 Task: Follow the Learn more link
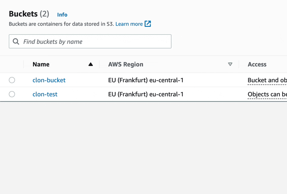coord(129,24)
